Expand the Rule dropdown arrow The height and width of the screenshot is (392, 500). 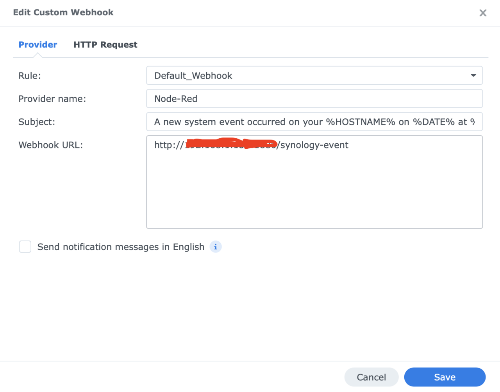473,75
